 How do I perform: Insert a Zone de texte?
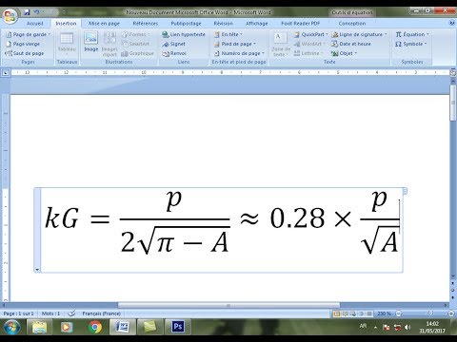pos(281,45)
